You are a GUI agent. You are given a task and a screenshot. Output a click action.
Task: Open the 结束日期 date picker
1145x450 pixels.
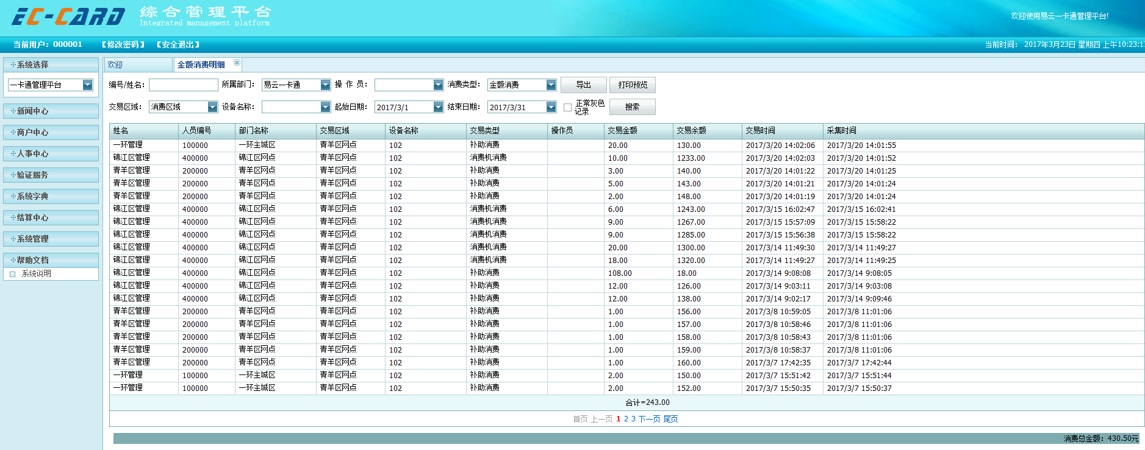click(551, 107)
